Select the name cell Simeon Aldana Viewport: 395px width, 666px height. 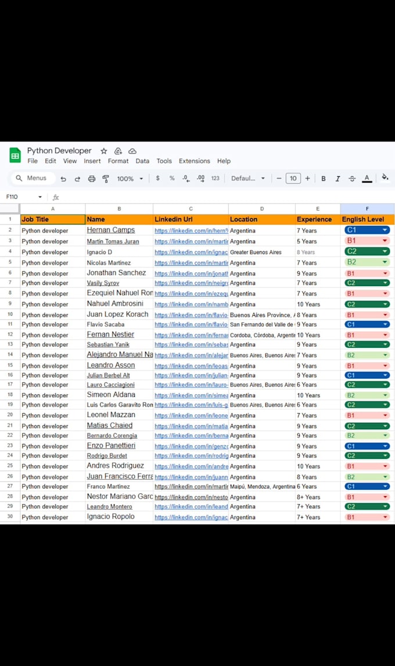coord(119,394)
